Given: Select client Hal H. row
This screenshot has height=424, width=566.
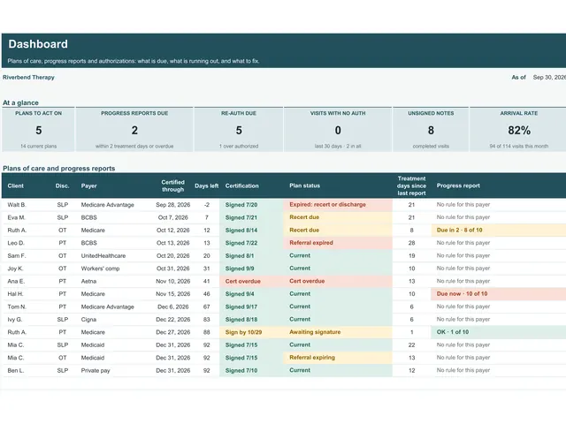Looking at the screenshot, I should (x=284, y=294).
